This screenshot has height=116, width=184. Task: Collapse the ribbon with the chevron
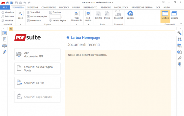[x=181, y=24]
